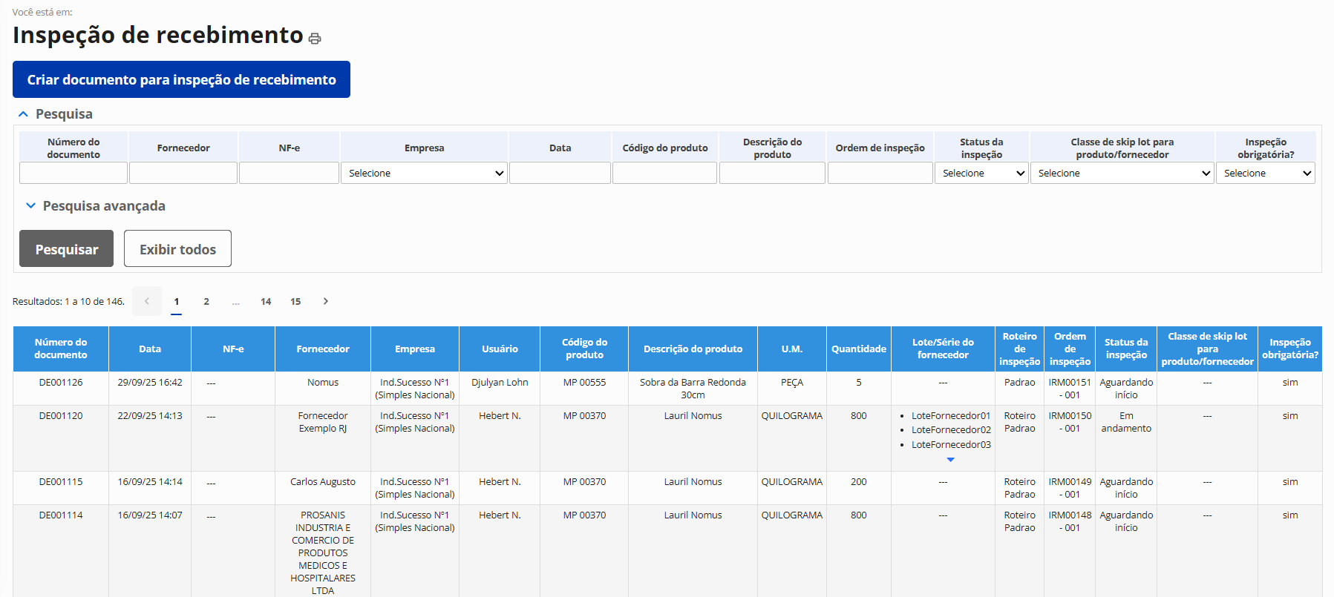This screenshot has width=1334, height=597.
Task: Click the Exibir todos button
Action: tap(177, 249)
